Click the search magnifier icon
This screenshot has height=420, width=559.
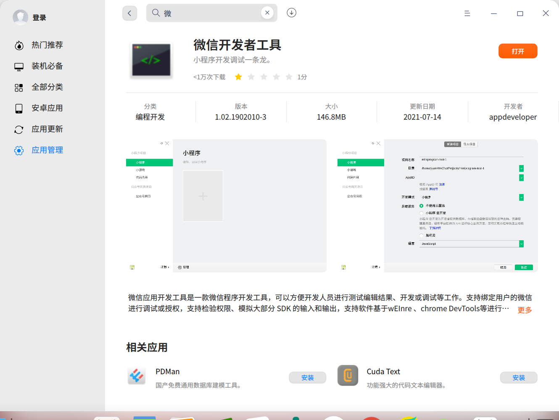156,13
